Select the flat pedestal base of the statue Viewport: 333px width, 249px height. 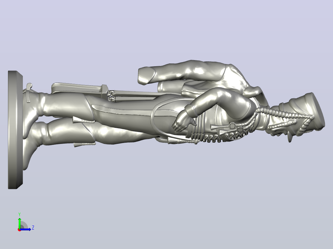click(x=15, y=130)
